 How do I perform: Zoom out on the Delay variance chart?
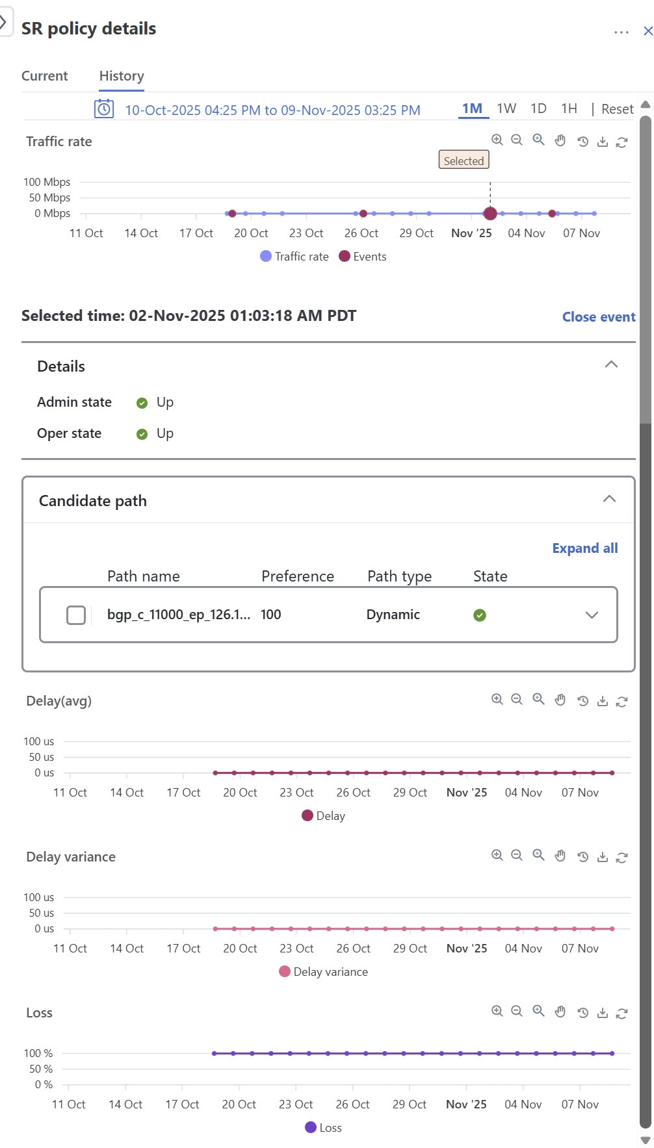pos(517,855)
